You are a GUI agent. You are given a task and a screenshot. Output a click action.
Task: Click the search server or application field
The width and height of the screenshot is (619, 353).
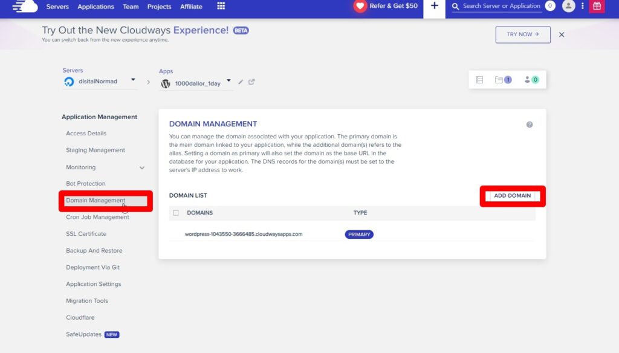click(501, 6)
